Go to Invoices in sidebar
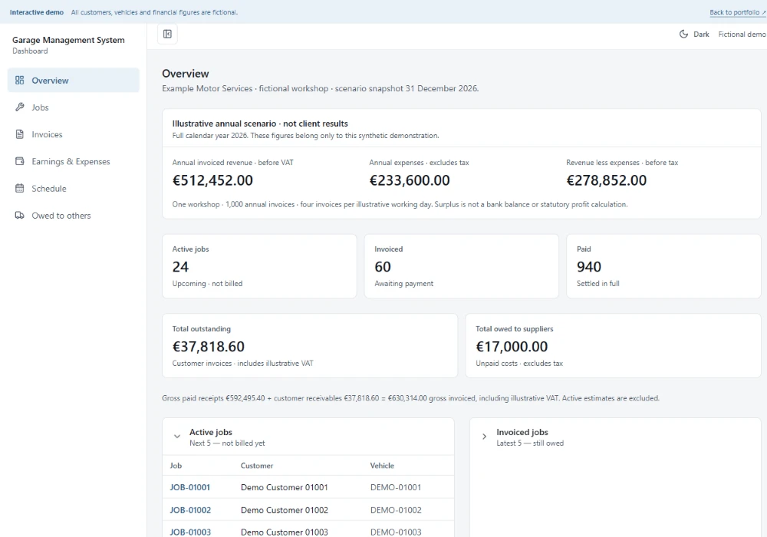Image resolution: width=767 pixels, height=537 pixels. 74,134
